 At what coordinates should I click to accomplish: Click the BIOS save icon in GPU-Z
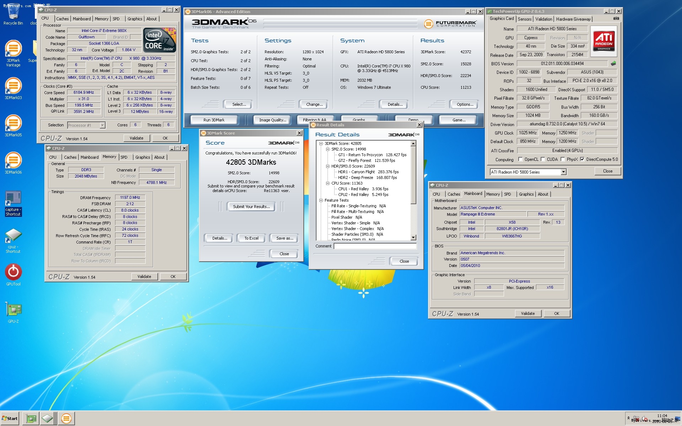point(613,64)
